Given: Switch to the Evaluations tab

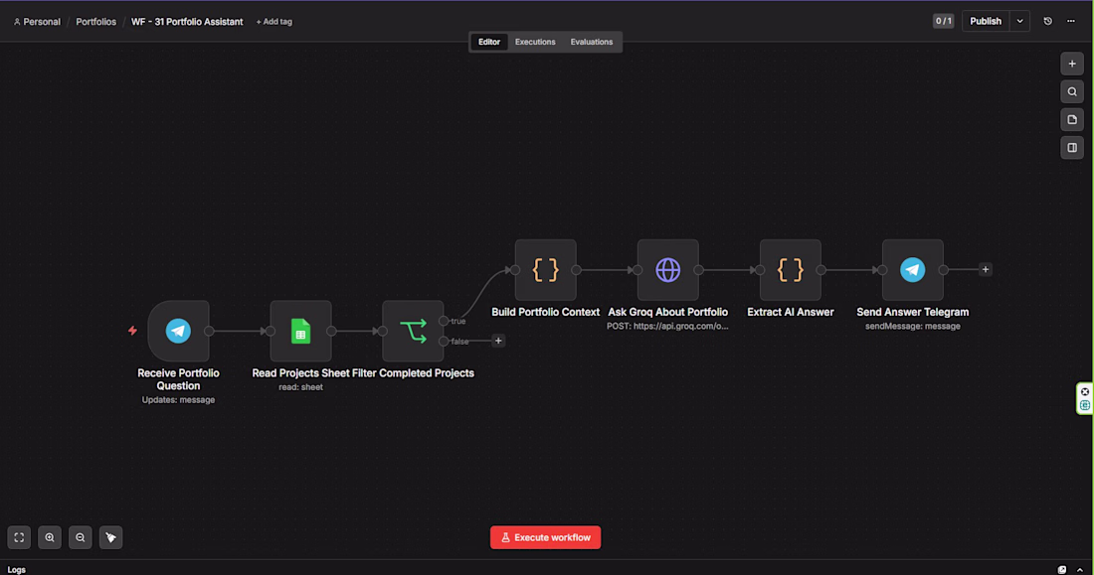Looking at the screenshot, I should [x=592, y=42].
